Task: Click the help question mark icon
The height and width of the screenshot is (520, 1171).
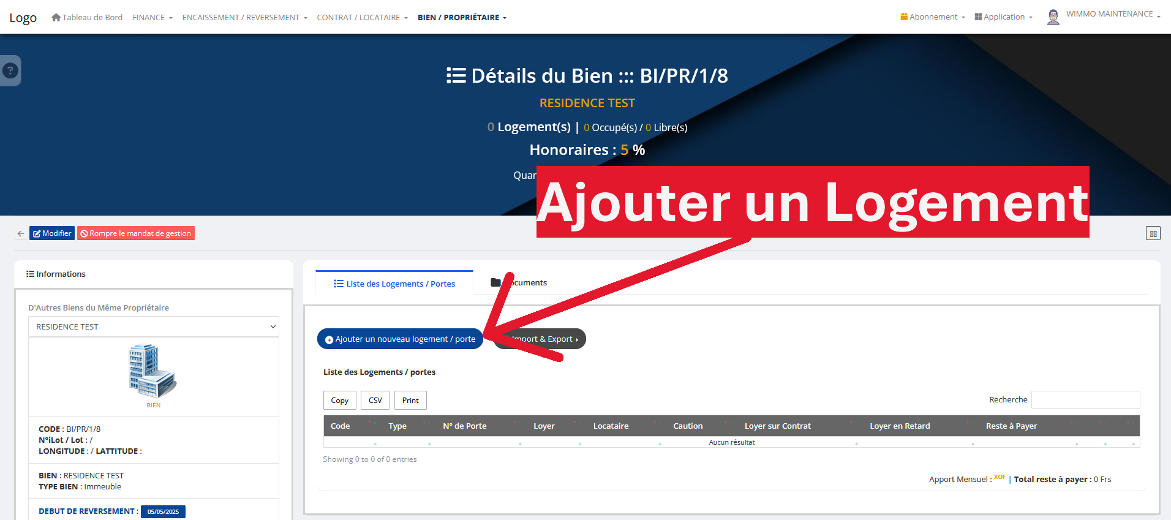Action: pos(10,70)
